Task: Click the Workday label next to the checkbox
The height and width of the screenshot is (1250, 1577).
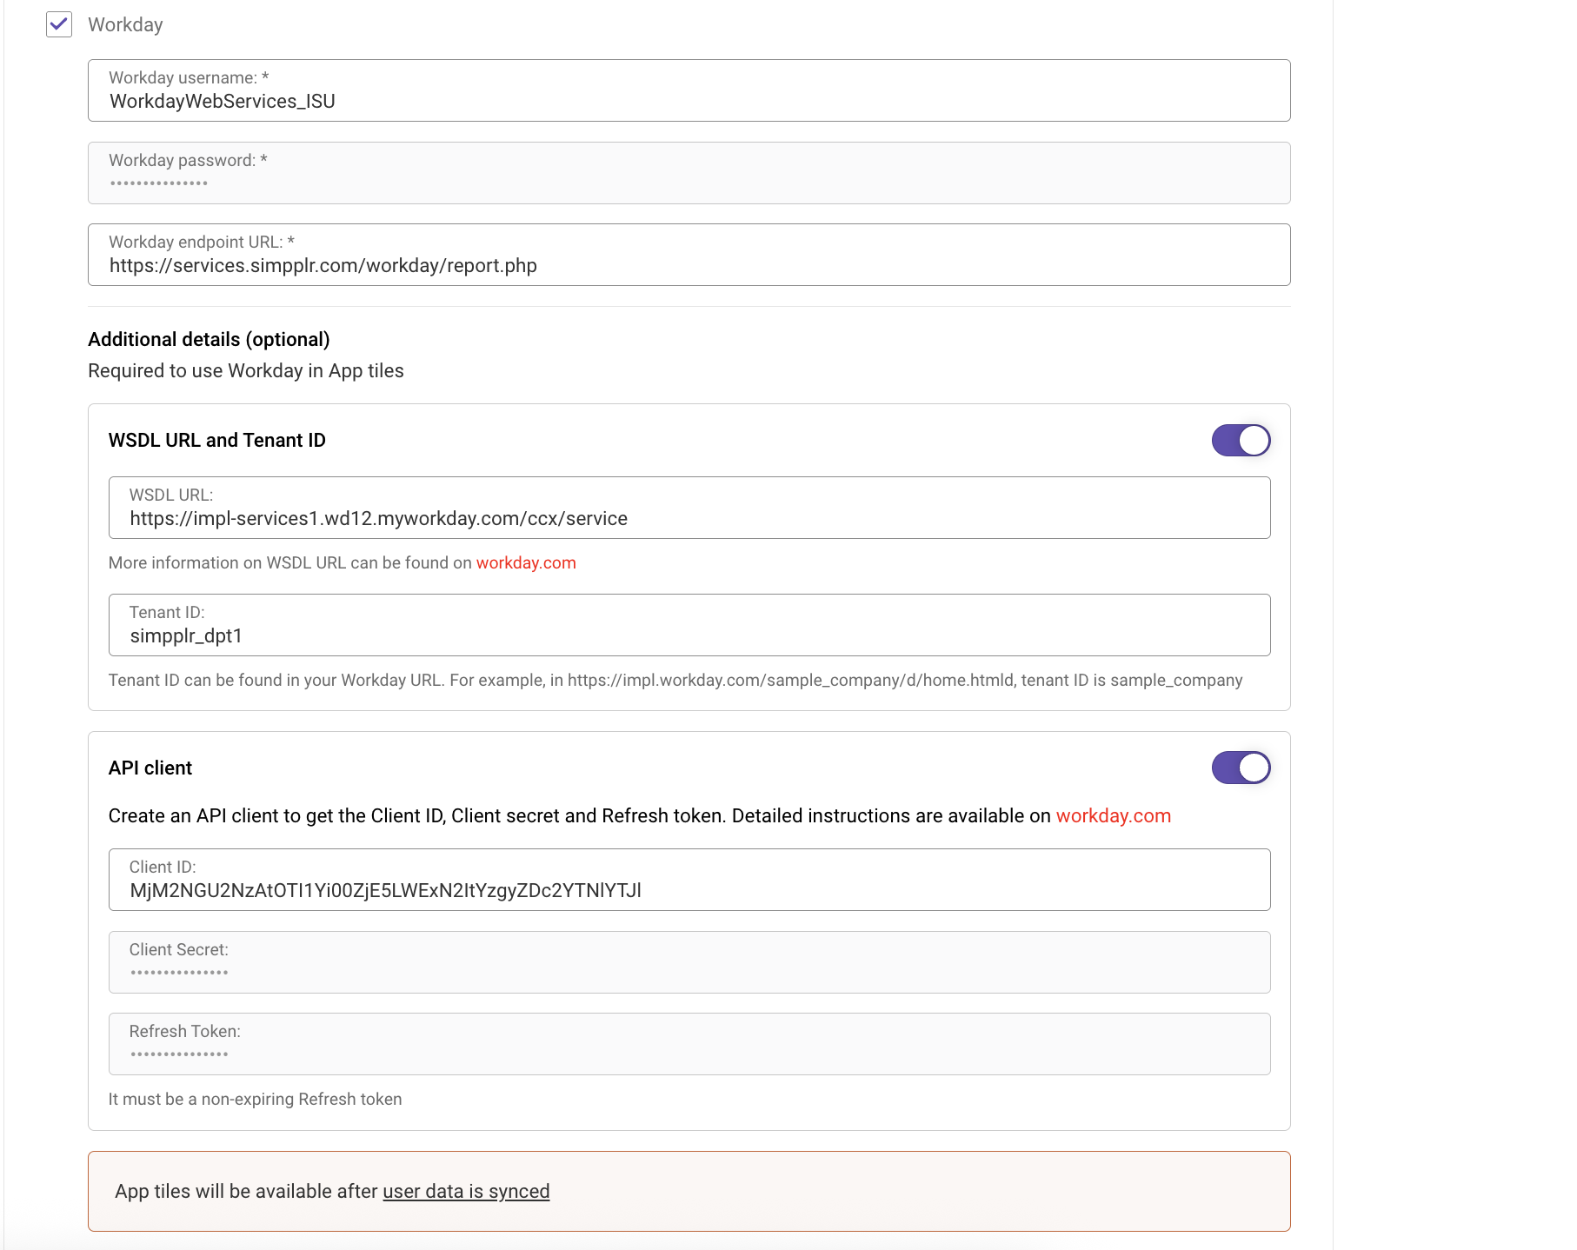Action: (126, 24)
